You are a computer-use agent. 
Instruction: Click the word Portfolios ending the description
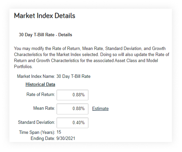[23, 67]
